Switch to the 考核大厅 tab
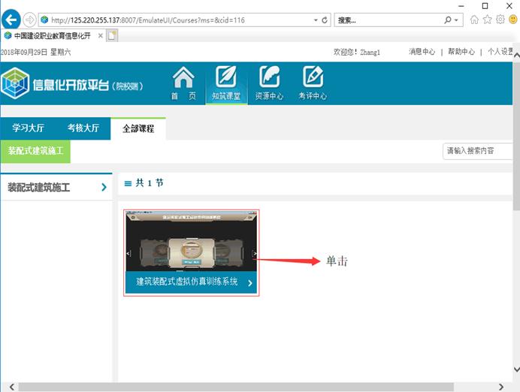This screenshot has height=392, width=520. 83,128
